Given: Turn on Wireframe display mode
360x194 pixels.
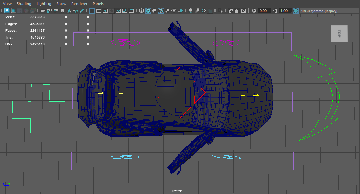Looking at the screenshot, I should [x=142, y=11].
